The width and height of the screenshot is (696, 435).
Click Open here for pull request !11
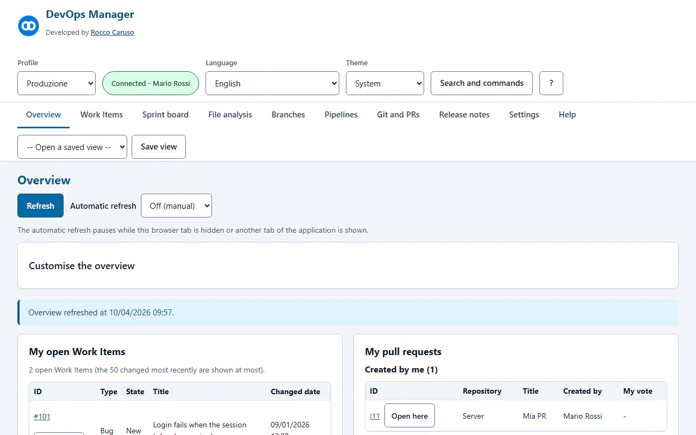(x=409, y=415)
